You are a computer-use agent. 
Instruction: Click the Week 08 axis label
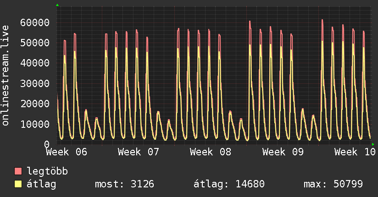pyautogui.click(x=211, y=152)
